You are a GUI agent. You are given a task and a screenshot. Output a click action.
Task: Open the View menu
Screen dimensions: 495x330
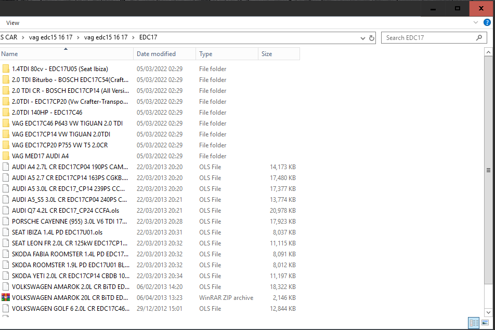12,23
